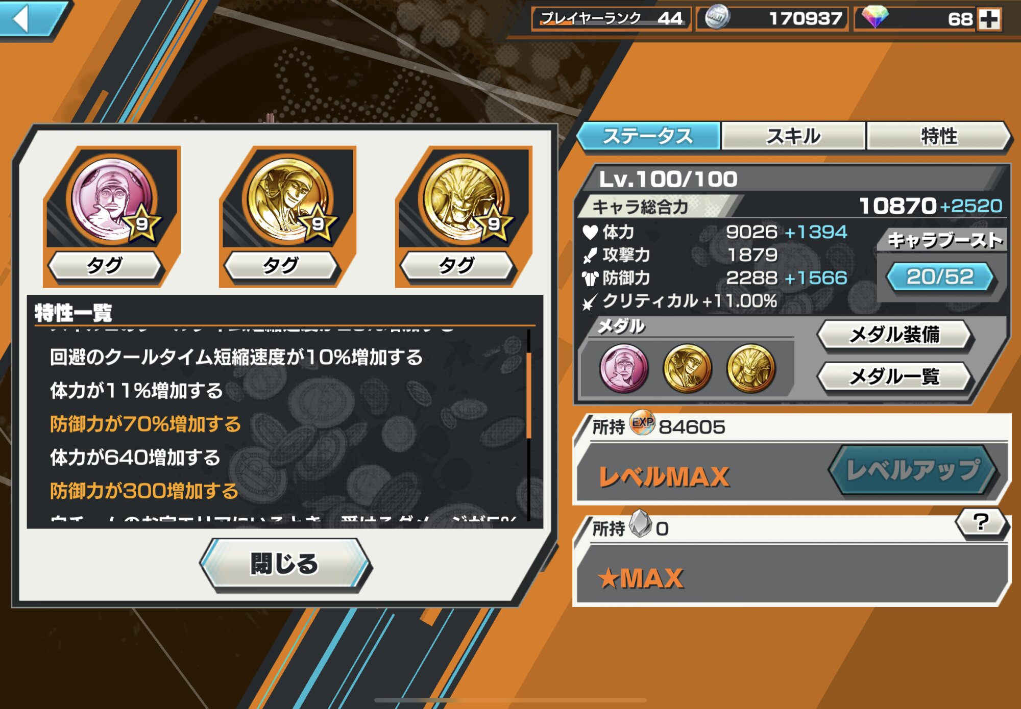This screenshot has height=709, width=1021.
Task: Open メダル一覧 medal list
Action: [894, 377]
